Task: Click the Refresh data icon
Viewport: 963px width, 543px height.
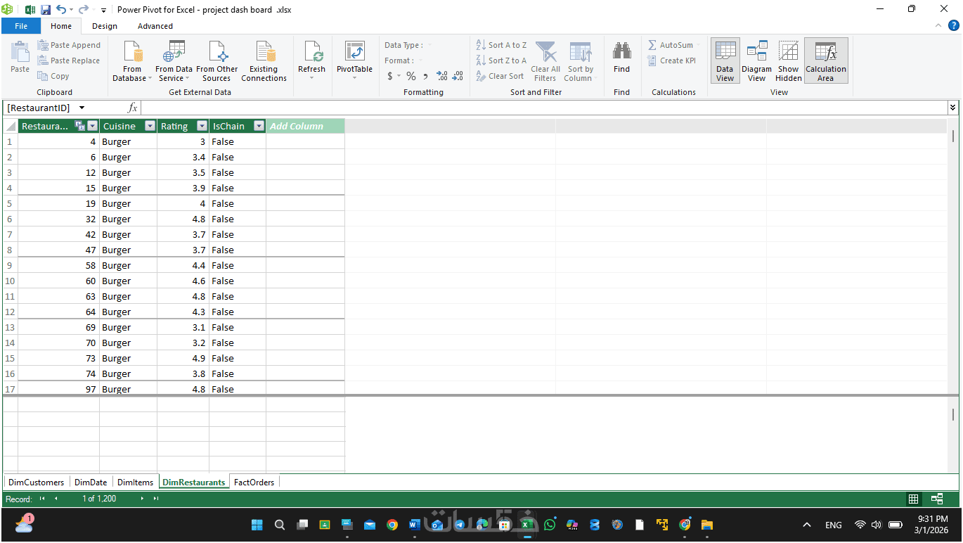Action: click(311, 52)
